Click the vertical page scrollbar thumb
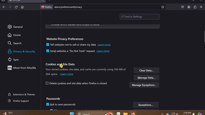The height and width of the screenshot is (115, 205). click(x=204, y=36)
